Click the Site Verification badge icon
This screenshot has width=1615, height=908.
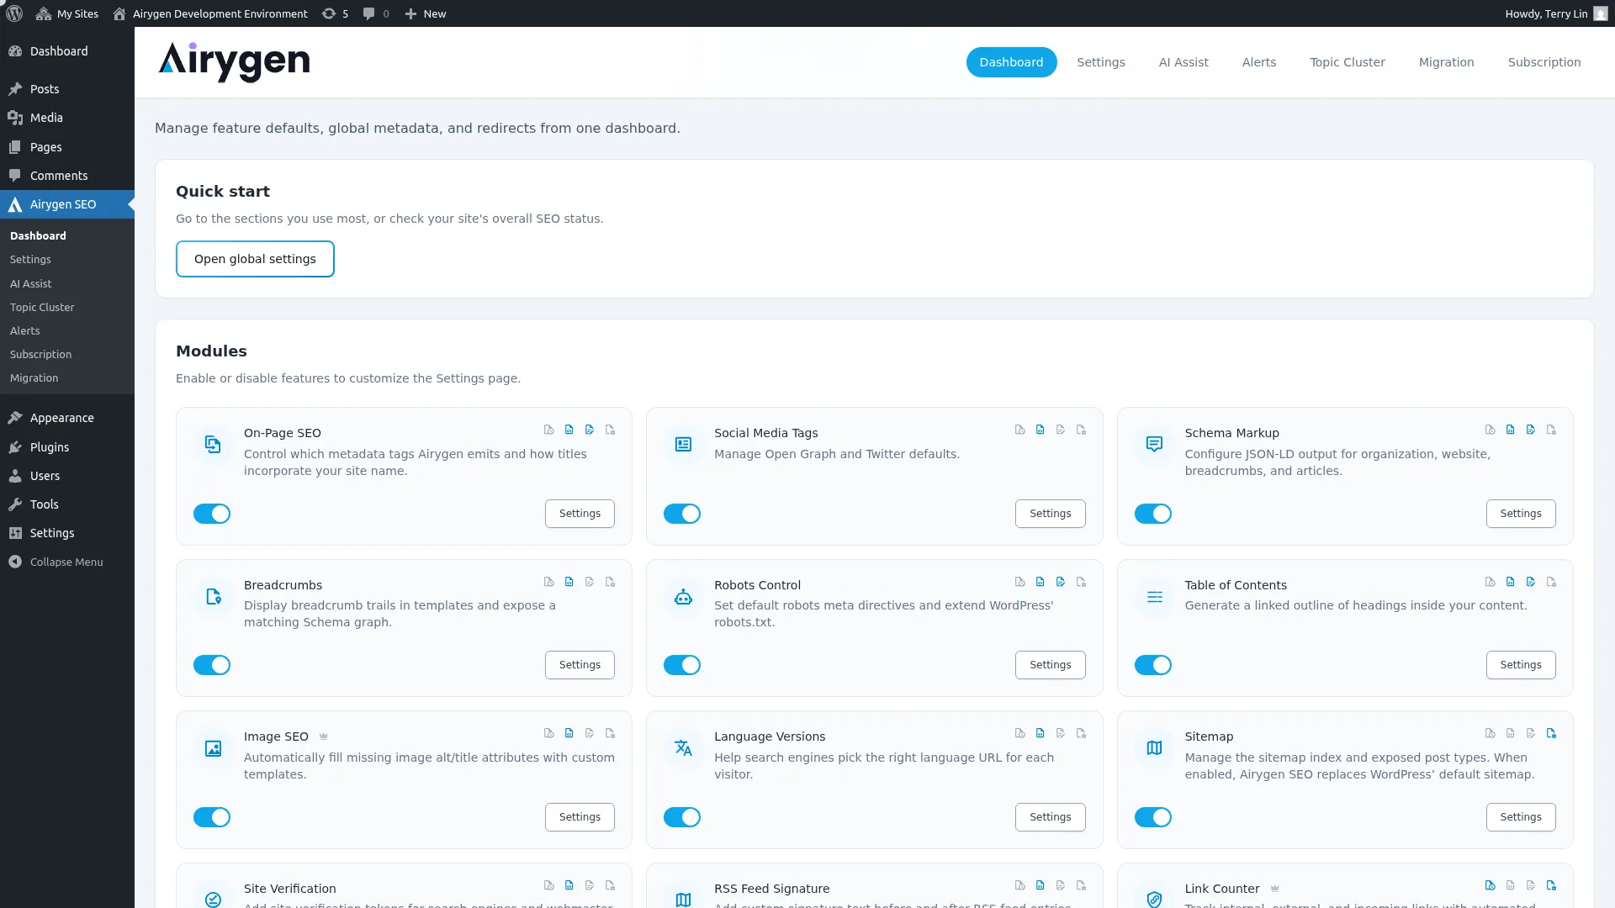(x=213, y=899)
